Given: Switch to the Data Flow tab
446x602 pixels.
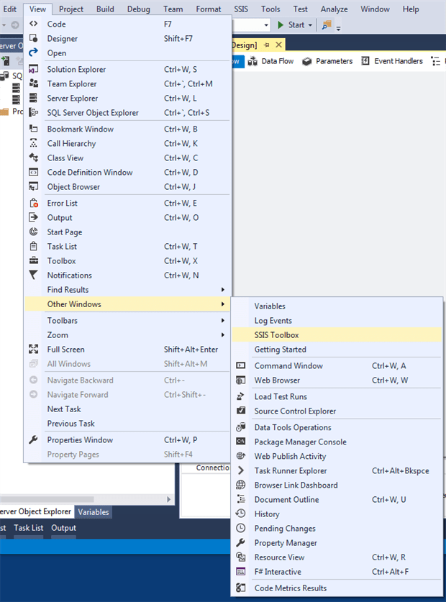Looking at the screenshot, I should tap(270, 61).
